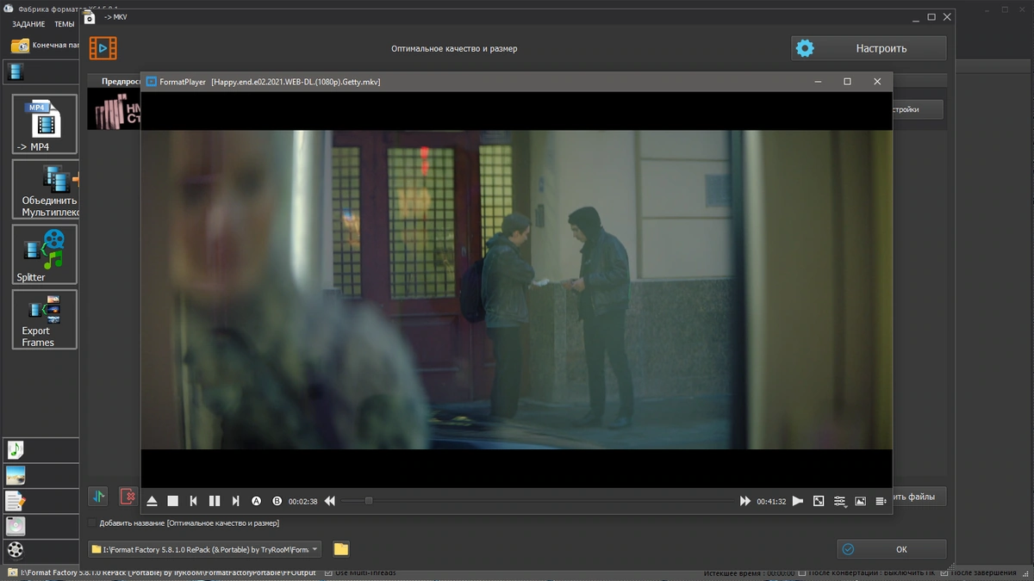Jump to previous track in FormatPlayer
1034x581 pixels.
coord(194,501)
